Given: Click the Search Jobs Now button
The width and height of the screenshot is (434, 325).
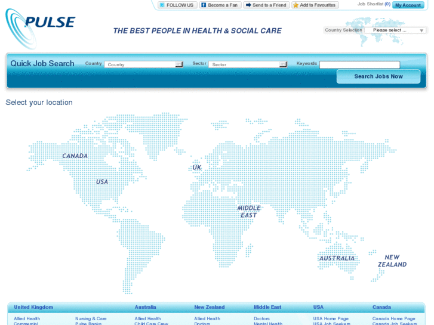Looking at the screenshot, I should point(378,76).
